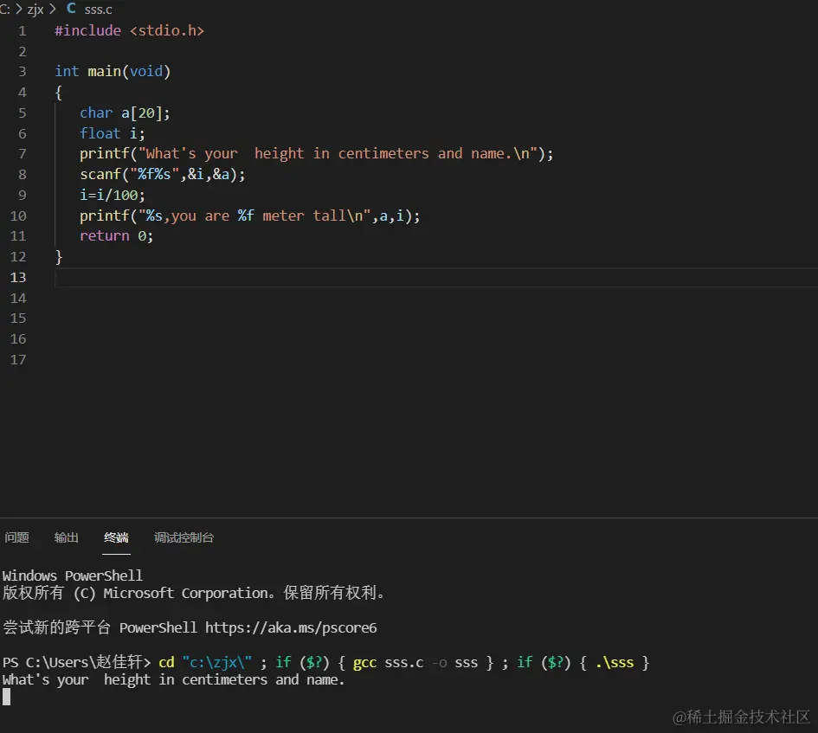Viewport: 818px width, 733px height.
Task: Click line number 17 in the gutter
Action: click(x=17, y=359)
